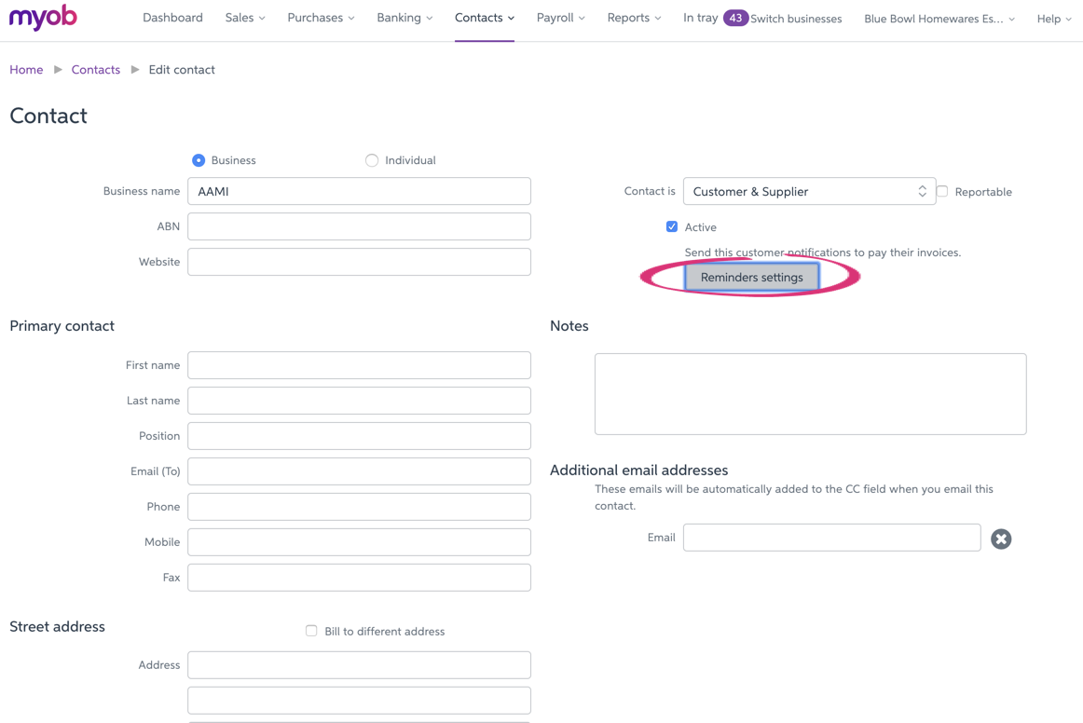Enable the Reportable checkbox
This screenshot has height=723, width=1083.
[x=942, y=191]
